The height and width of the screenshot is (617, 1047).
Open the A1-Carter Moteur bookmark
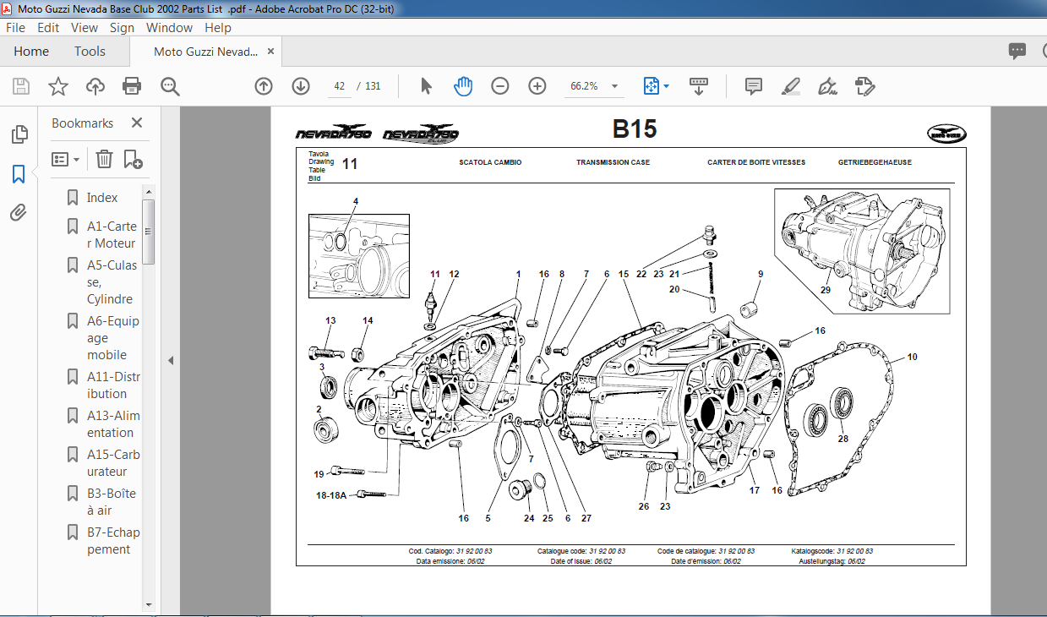point(111,235)
